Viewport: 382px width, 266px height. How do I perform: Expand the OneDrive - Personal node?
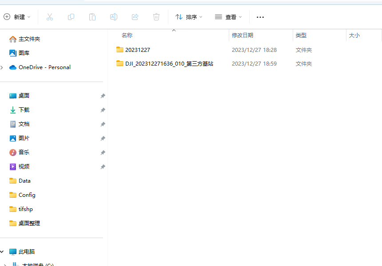click(2, 67)
